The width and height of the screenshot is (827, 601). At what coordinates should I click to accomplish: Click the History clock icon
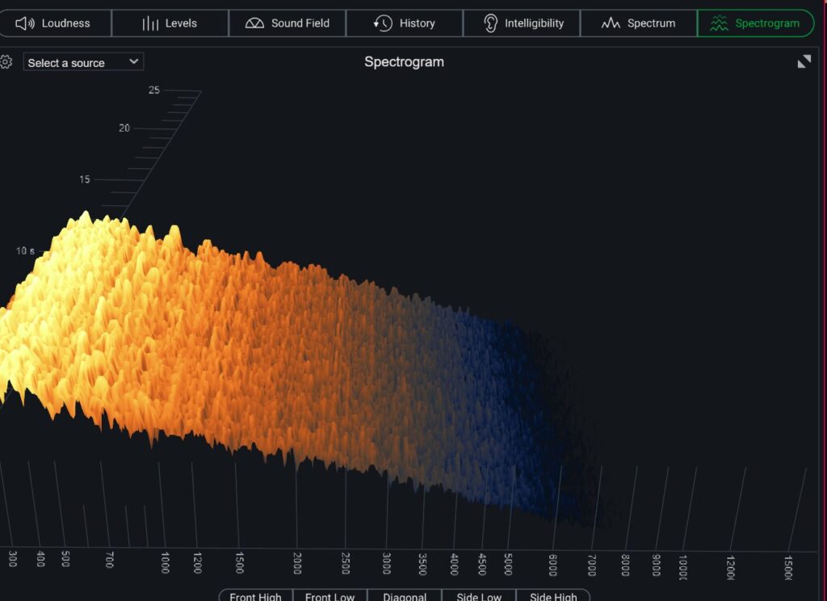tap(383, 23)
